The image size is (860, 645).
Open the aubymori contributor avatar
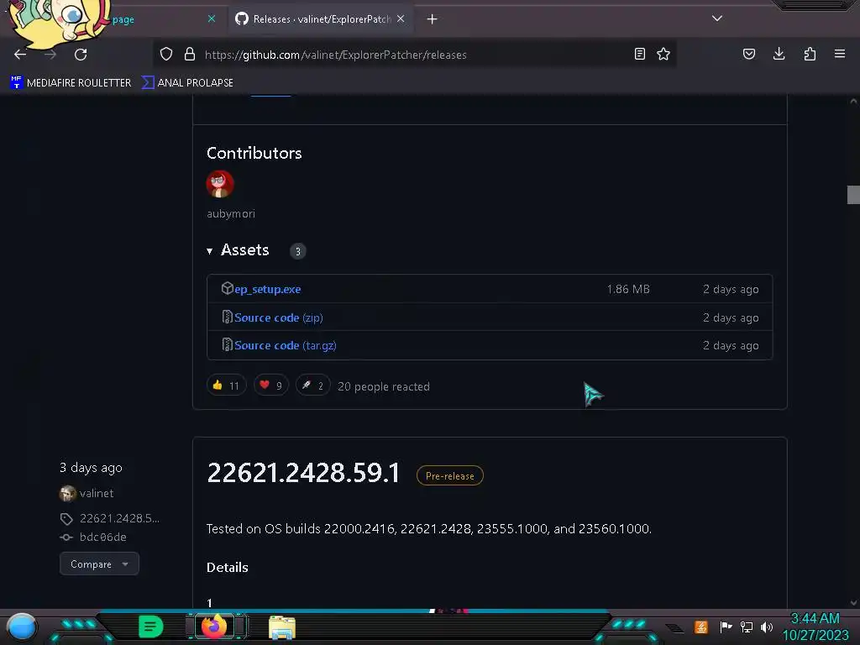220,184
